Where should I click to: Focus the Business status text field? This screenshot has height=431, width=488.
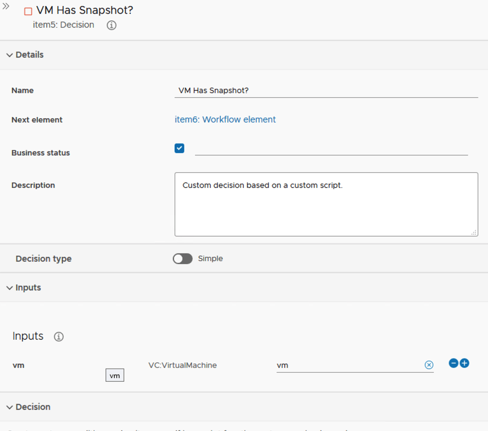tap(331, 148)
